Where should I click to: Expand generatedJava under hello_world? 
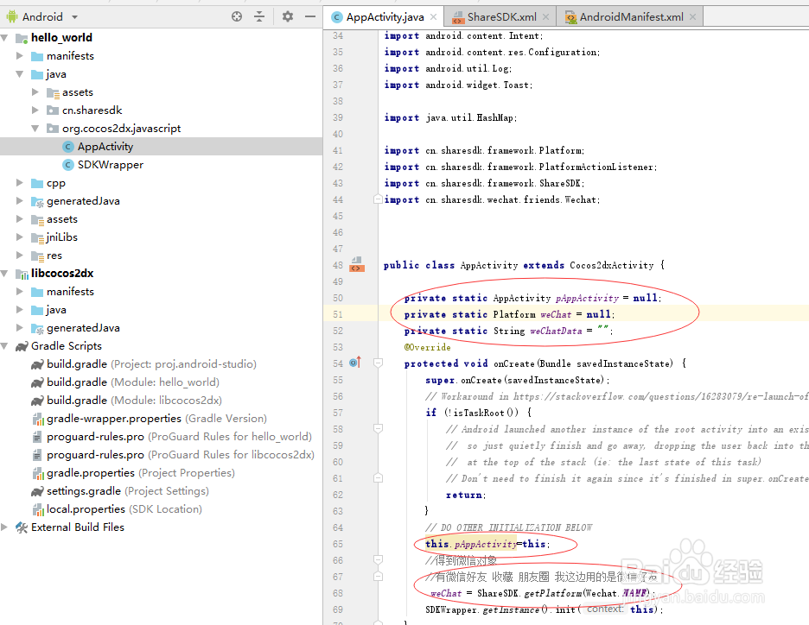pos(20,201)
